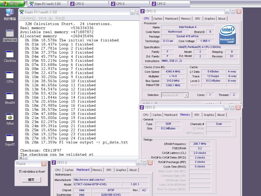This screenshot has width=261, height=196.
Task: Click the CPU-Z icon in the CPU window title bar
Action: 142,11
